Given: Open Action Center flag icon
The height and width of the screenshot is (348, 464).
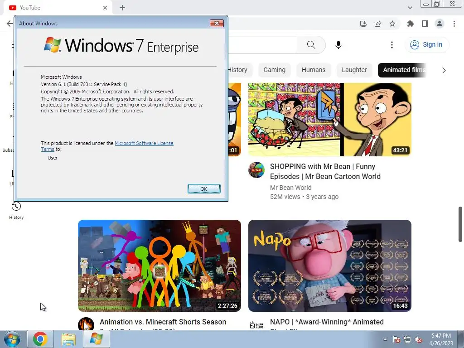Looking at the screenshot, I should pos(396,339).
